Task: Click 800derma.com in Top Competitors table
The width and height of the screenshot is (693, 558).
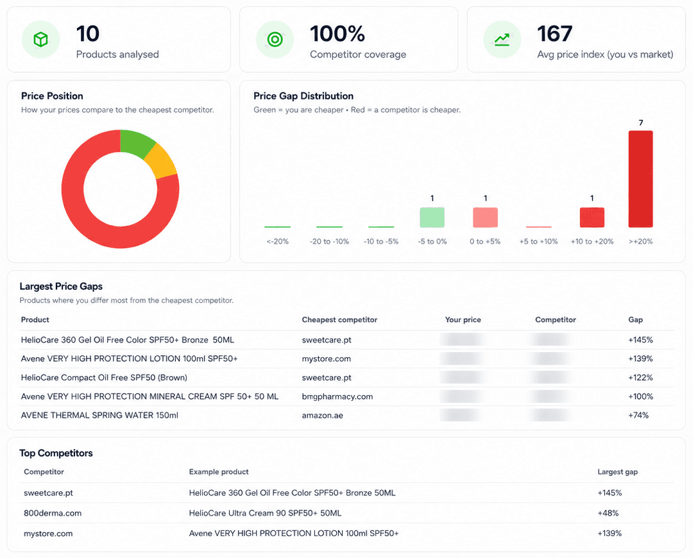Action: (x=53, y=513)
